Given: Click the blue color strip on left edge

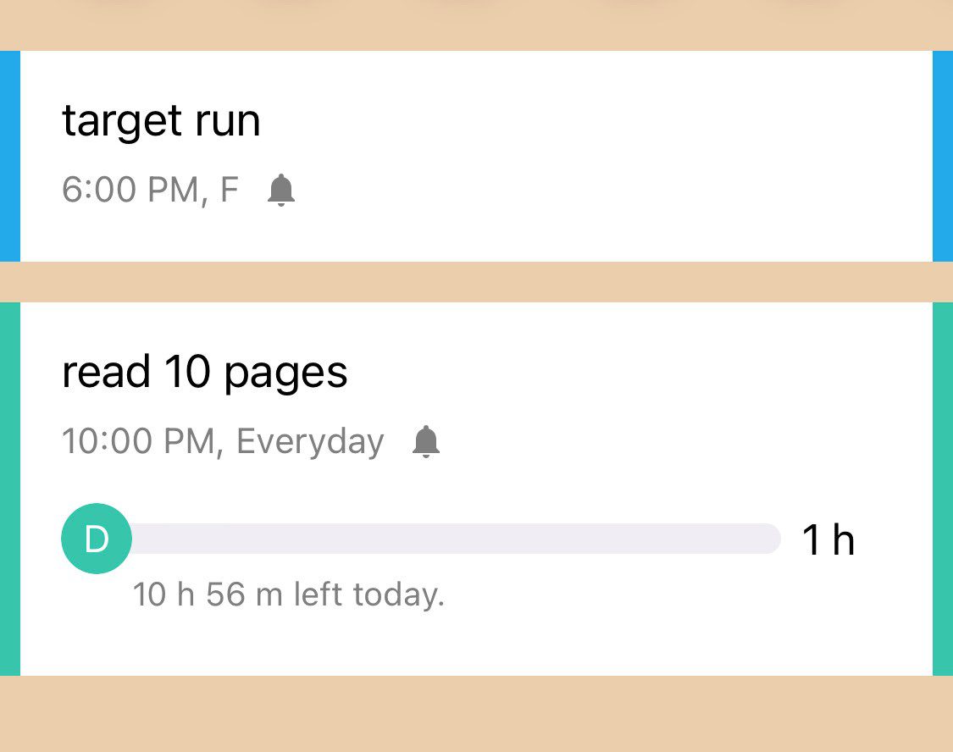Looking at the screenshot, I should pos(9,157).
